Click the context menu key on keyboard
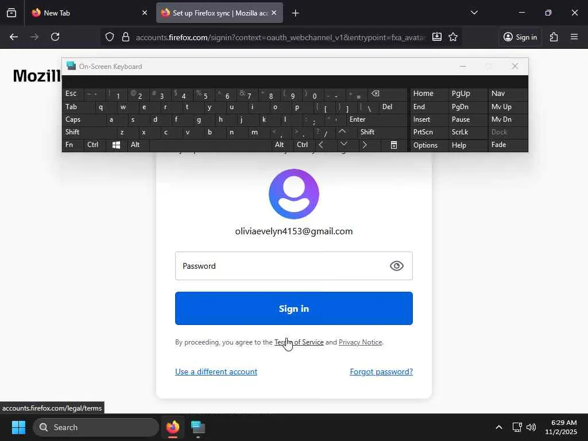The height and width of the screenshot is (441, 588). (x=393, y=145)
